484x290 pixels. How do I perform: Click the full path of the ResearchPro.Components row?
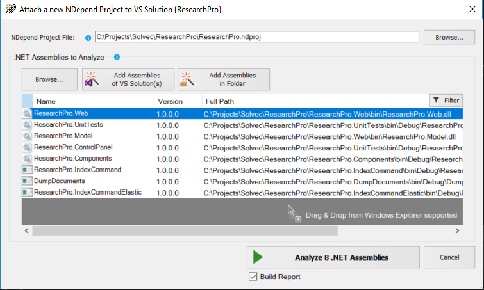coord(333,159)
